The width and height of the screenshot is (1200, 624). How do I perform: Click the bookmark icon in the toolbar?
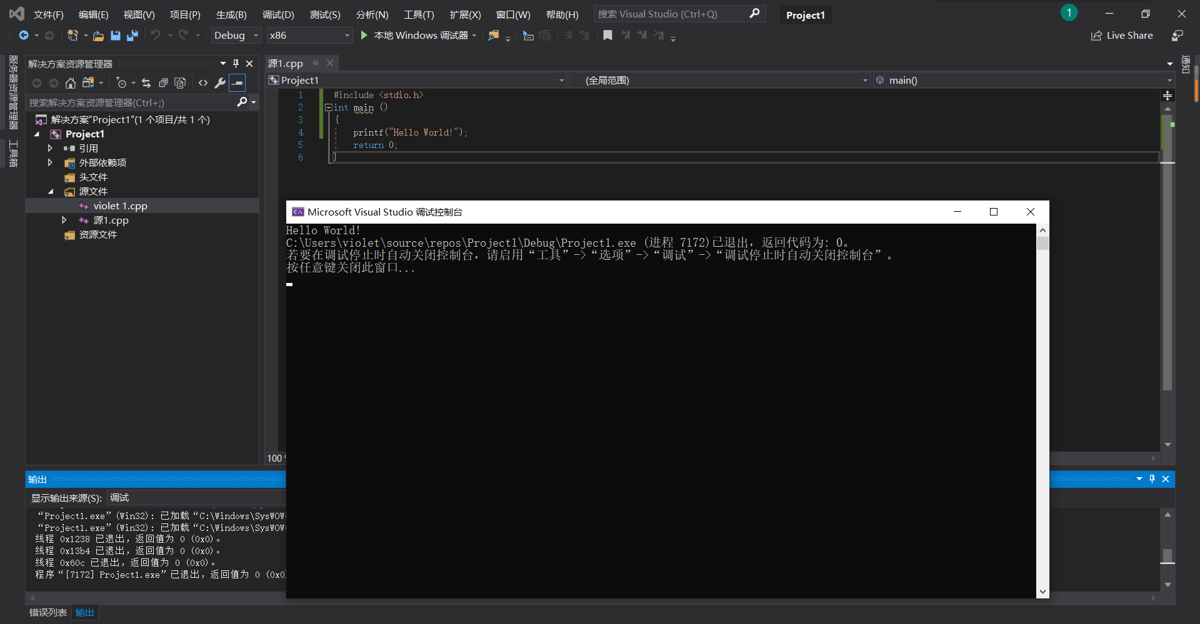click(607, 36)
